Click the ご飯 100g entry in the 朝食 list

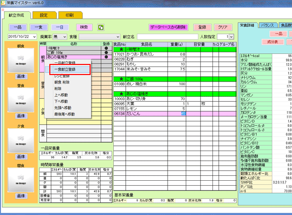(74, 52)
